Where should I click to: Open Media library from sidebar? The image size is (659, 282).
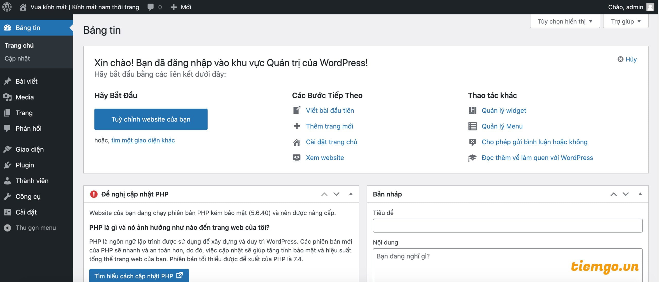click(24, 97)
